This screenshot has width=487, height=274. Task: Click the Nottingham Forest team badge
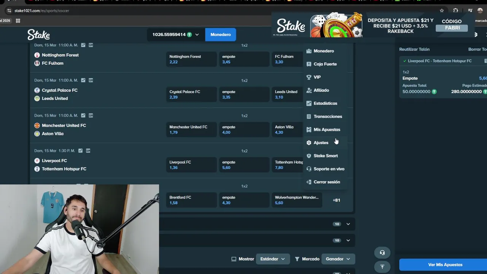pos(37,55)
